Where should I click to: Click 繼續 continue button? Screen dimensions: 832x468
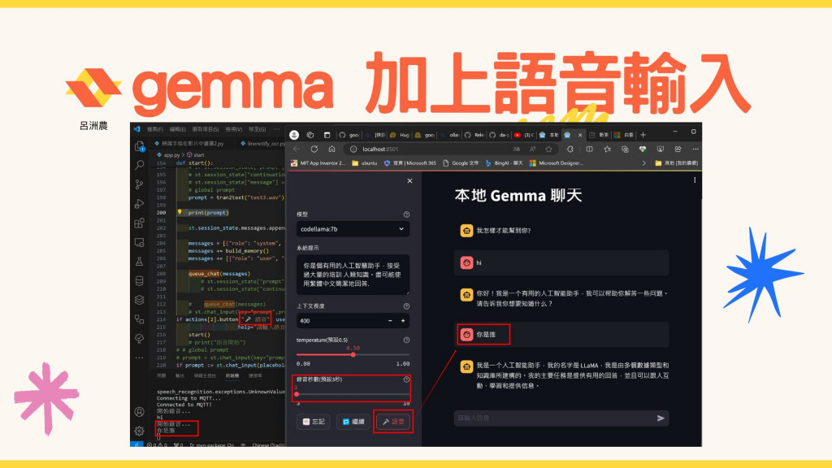353,422
